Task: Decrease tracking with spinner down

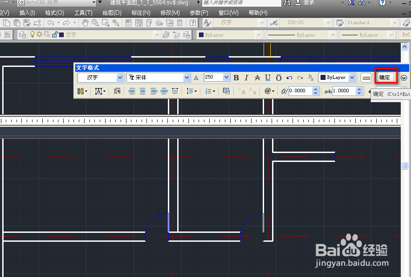Action: [359, 93]
